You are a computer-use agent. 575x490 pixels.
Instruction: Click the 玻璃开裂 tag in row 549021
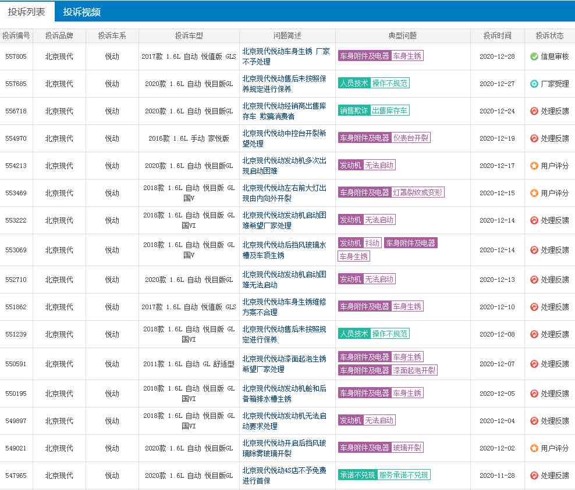coord(407,448)
